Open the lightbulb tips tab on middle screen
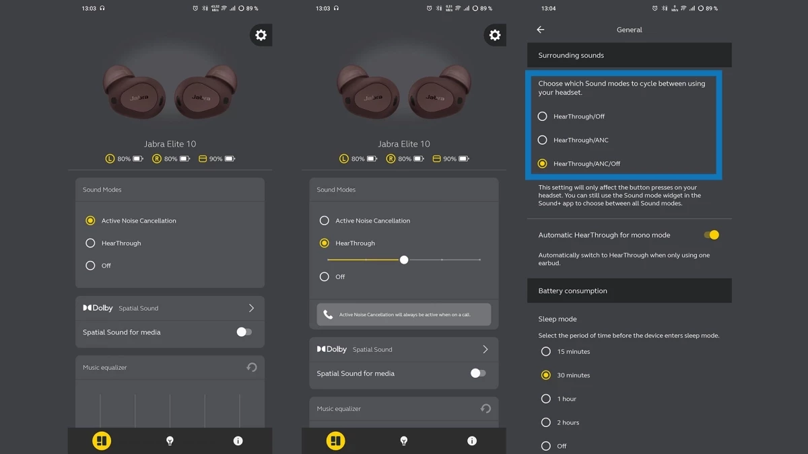 pyautogui.click(x=404, y=441)
